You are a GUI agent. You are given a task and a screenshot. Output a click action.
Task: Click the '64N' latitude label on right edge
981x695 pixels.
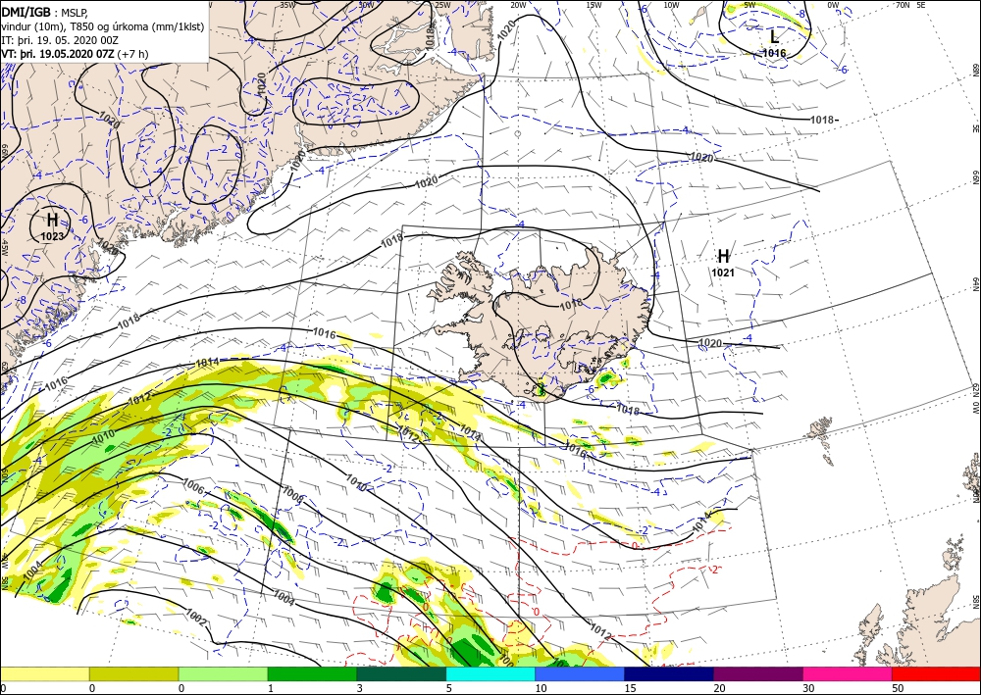pyautogui.click(x=975, y=284)
